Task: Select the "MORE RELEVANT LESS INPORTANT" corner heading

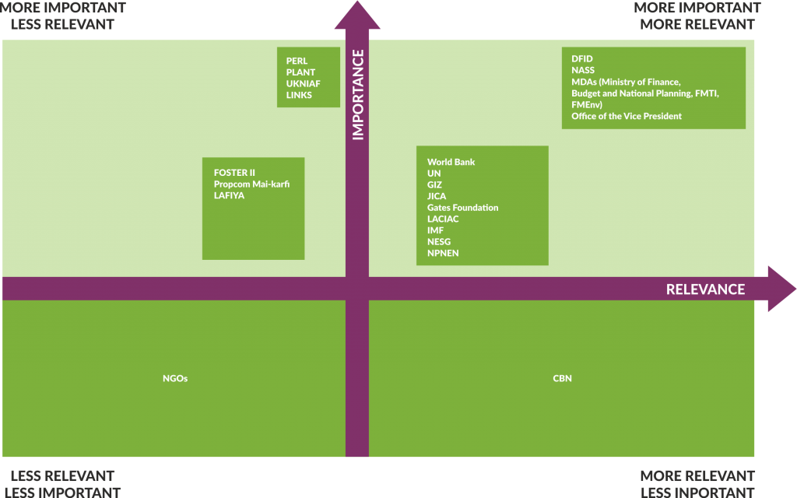Action: (x=697, y=484)
